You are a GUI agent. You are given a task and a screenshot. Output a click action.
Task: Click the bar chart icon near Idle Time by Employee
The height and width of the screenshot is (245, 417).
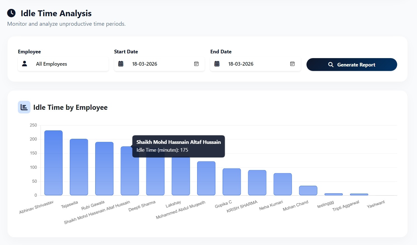(x=24, y=107)
